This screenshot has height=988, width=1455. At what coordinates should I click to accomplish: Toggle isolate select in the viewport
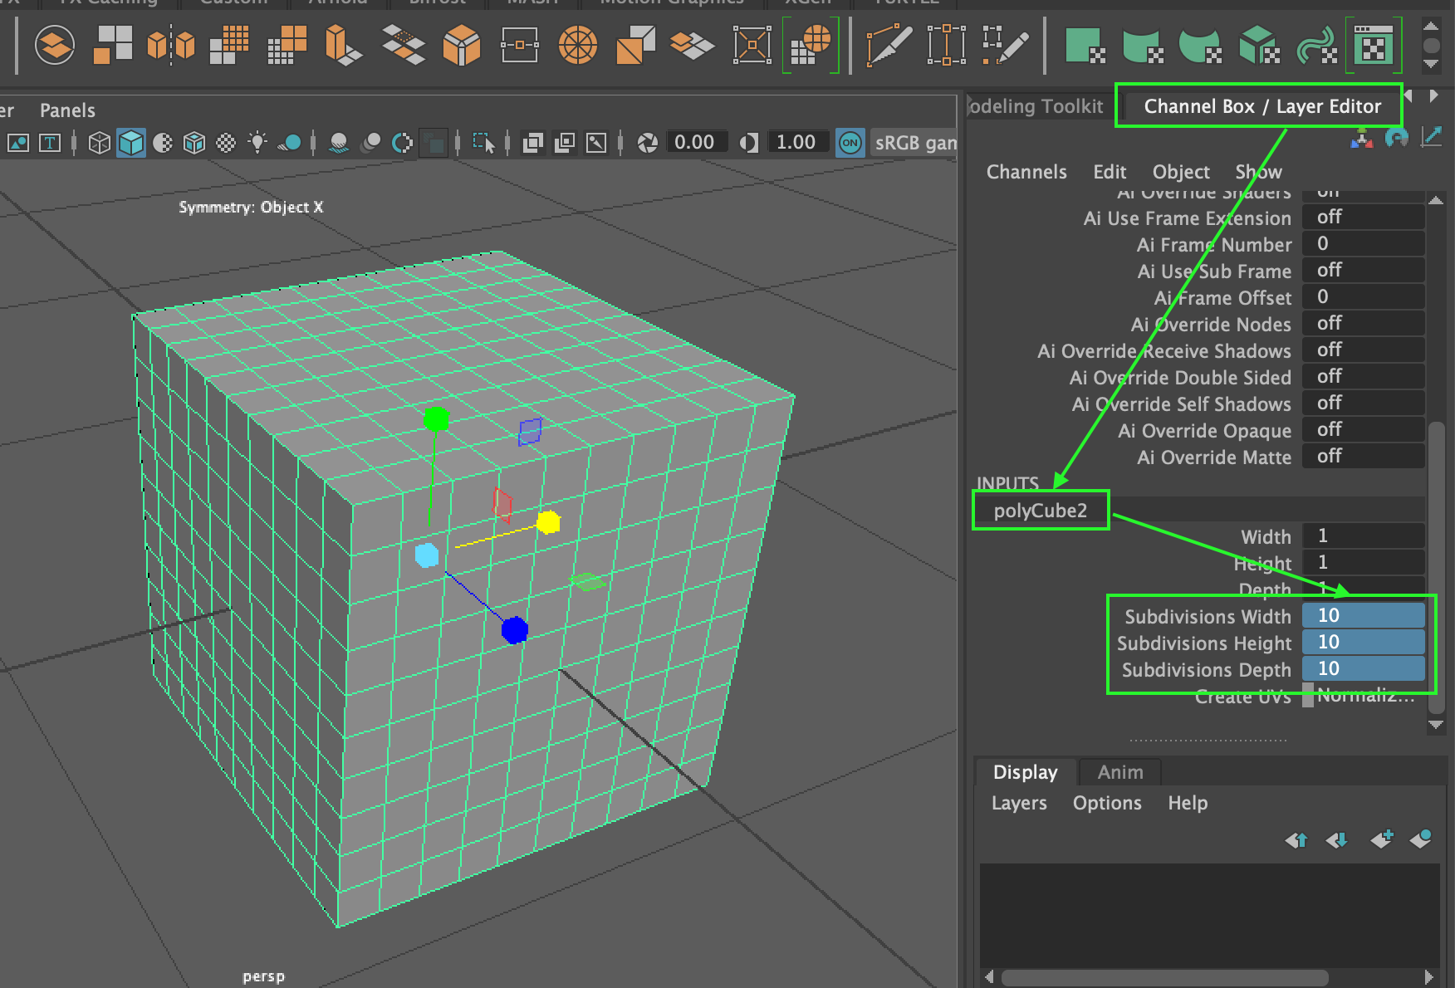[x=487, y=143]
